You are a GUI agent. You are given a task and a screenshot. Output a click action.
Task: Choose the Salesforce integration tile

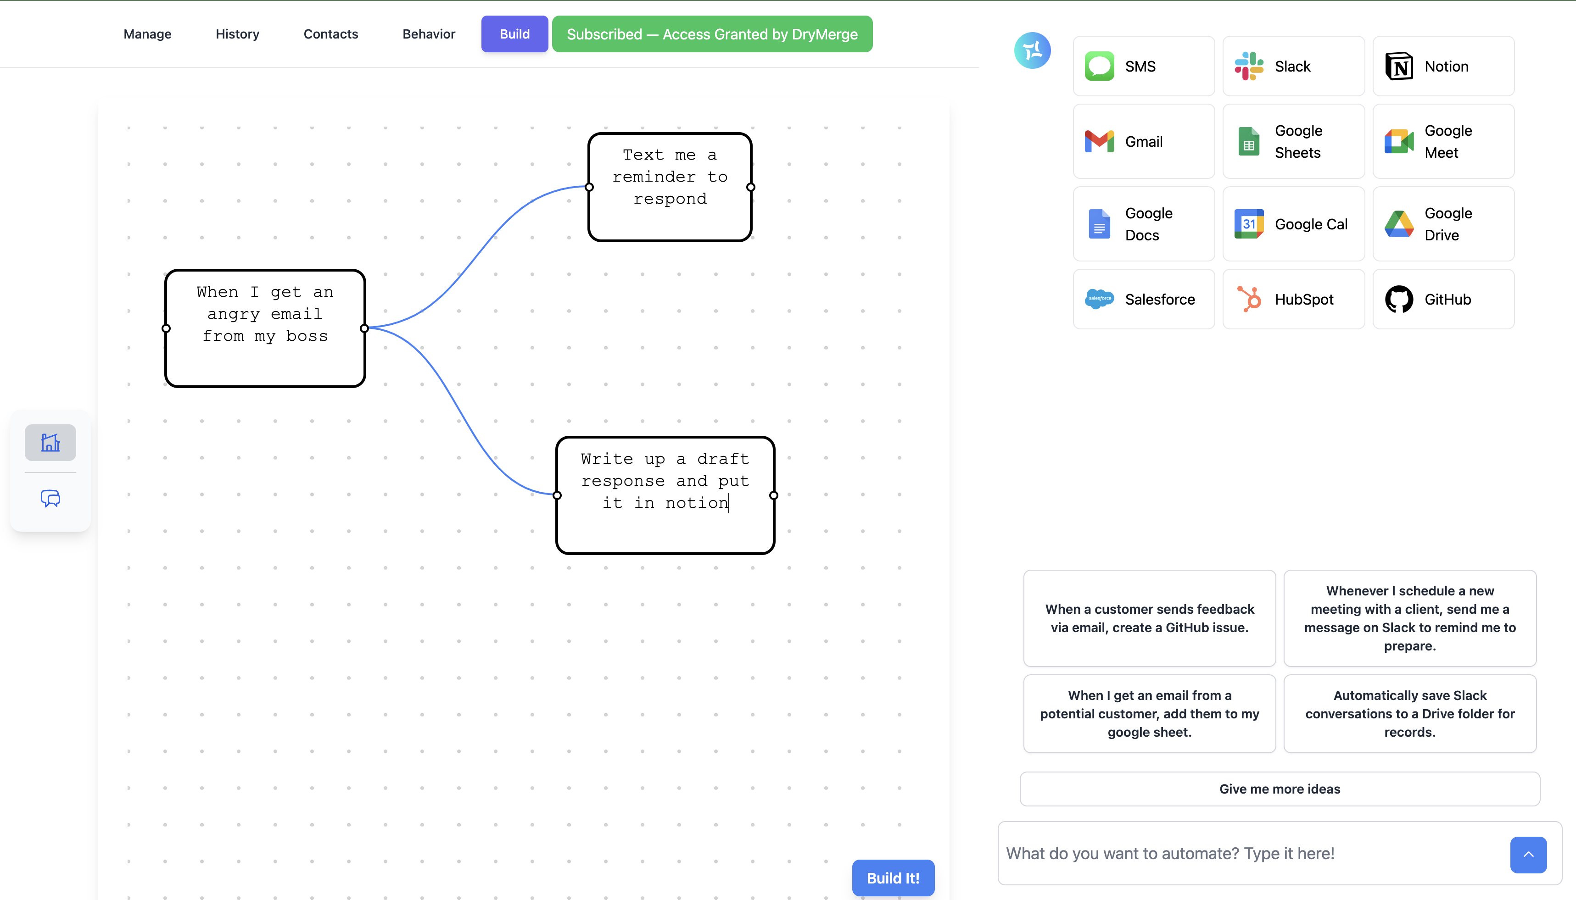click(x=1143, y=299)
